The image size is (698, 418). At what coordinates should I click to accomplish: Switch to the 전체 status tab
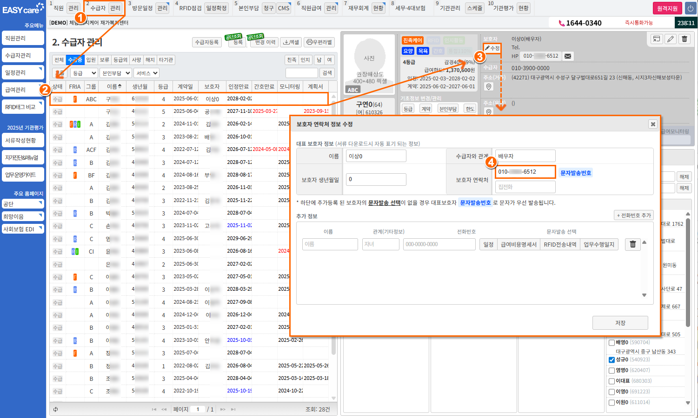[59, 60]
